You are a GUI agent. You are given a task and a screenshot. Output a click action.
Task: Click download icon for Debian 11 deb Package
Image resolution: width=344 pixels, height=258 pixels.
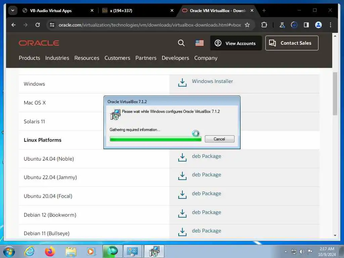pyautogui.click(x=182, y=232)
